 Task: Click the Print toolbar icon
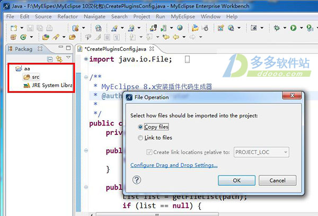49,28
